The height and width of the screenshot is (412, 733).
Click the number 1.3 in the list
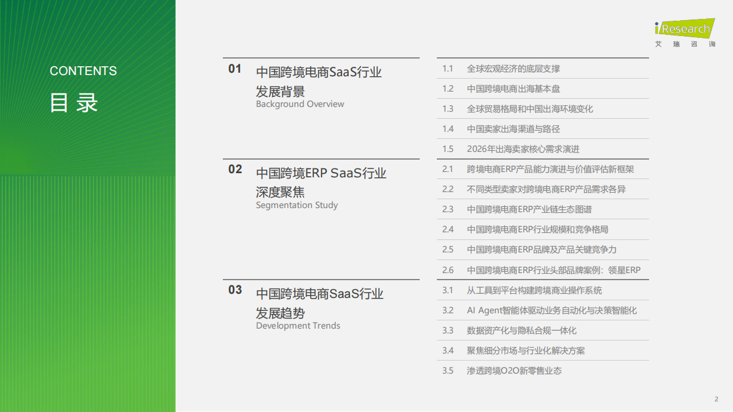tap(447, 109)
